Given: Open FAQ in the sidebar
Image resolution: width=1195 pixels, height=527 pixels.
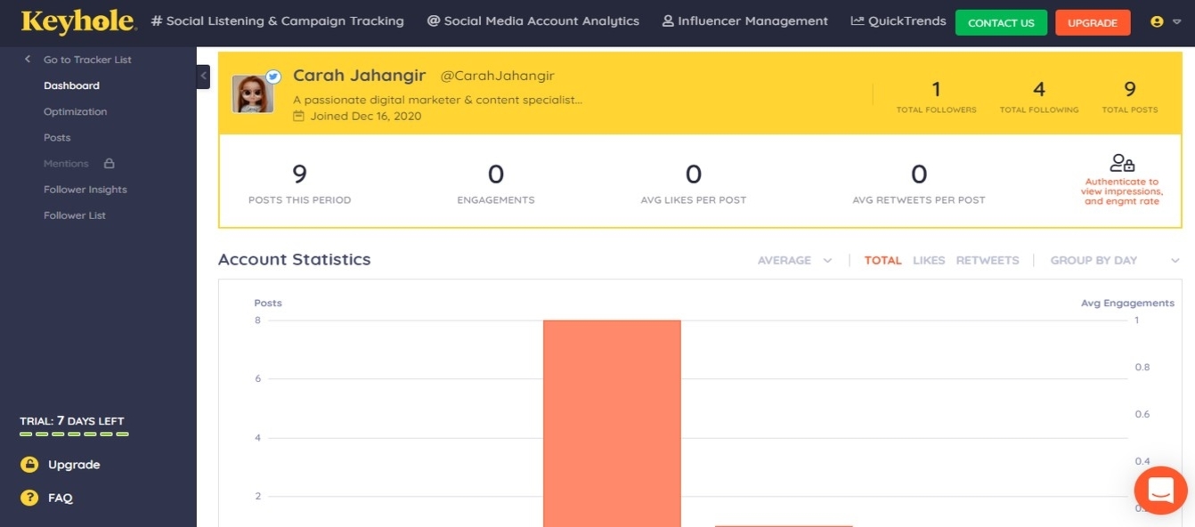Looking at the screenshot, I should point(61,498).
